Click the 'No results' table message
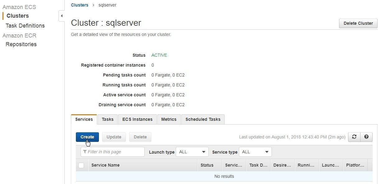386x184 pixels. (224, 176)
